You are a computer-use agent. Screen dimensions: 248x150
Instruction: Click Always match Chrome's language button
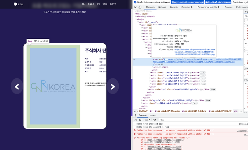(x=187, y=2)
